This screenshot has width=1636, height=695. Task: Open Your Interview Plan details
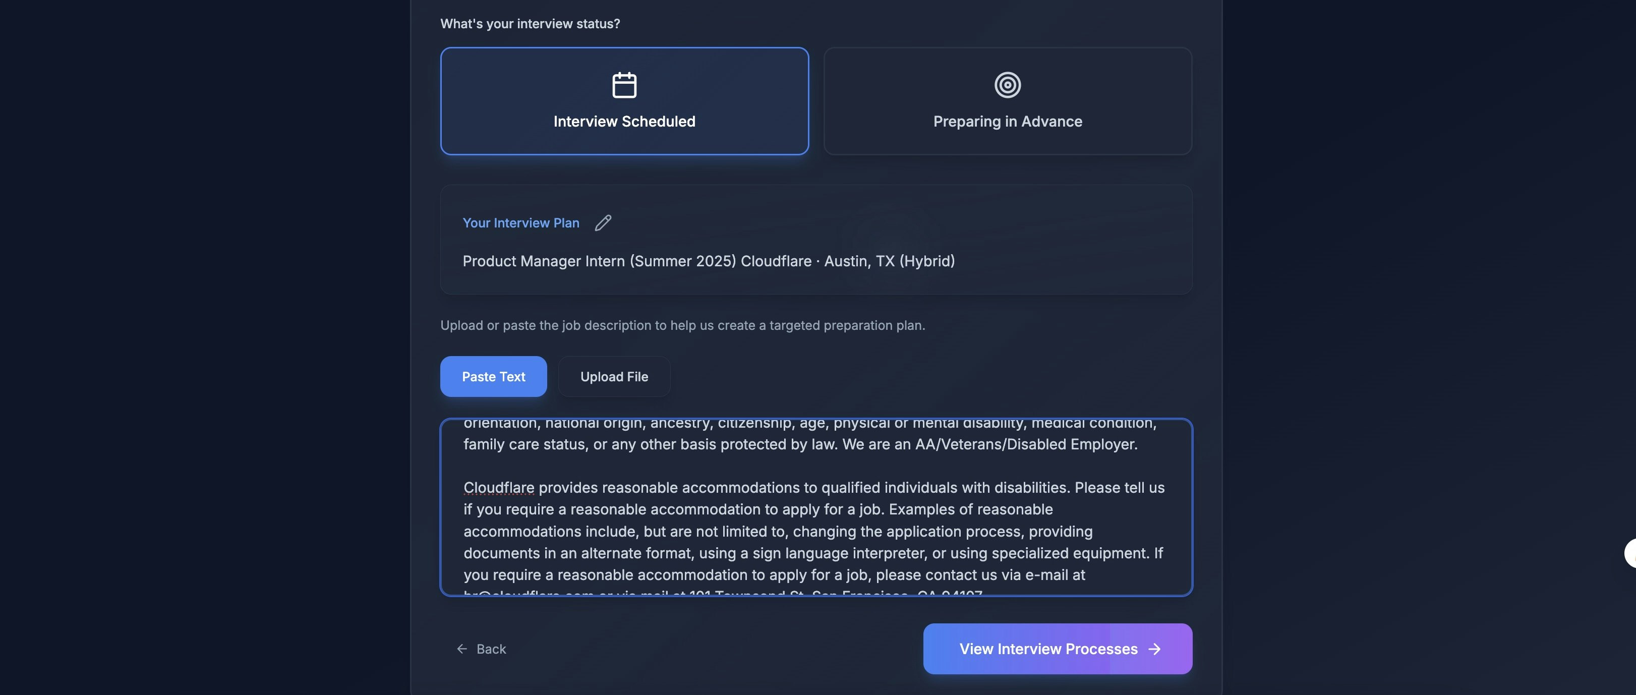coord(521,222)
